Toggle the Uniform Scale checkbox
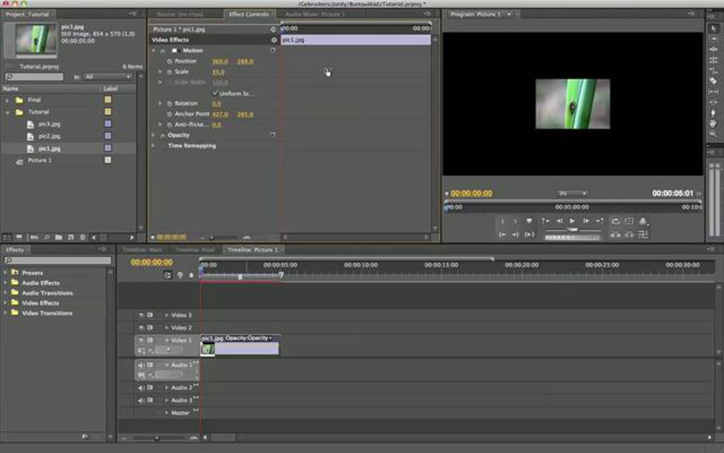This screenshot has width=724, height=453. [215, 93]
